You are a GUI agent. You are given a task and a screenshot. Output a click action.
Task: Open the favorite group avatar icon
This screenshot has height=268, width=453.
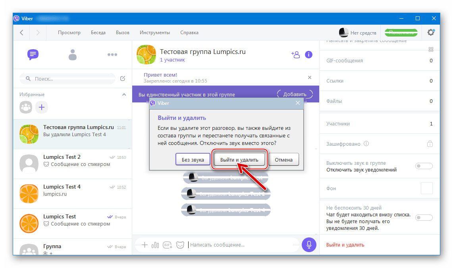coord(26,107)
